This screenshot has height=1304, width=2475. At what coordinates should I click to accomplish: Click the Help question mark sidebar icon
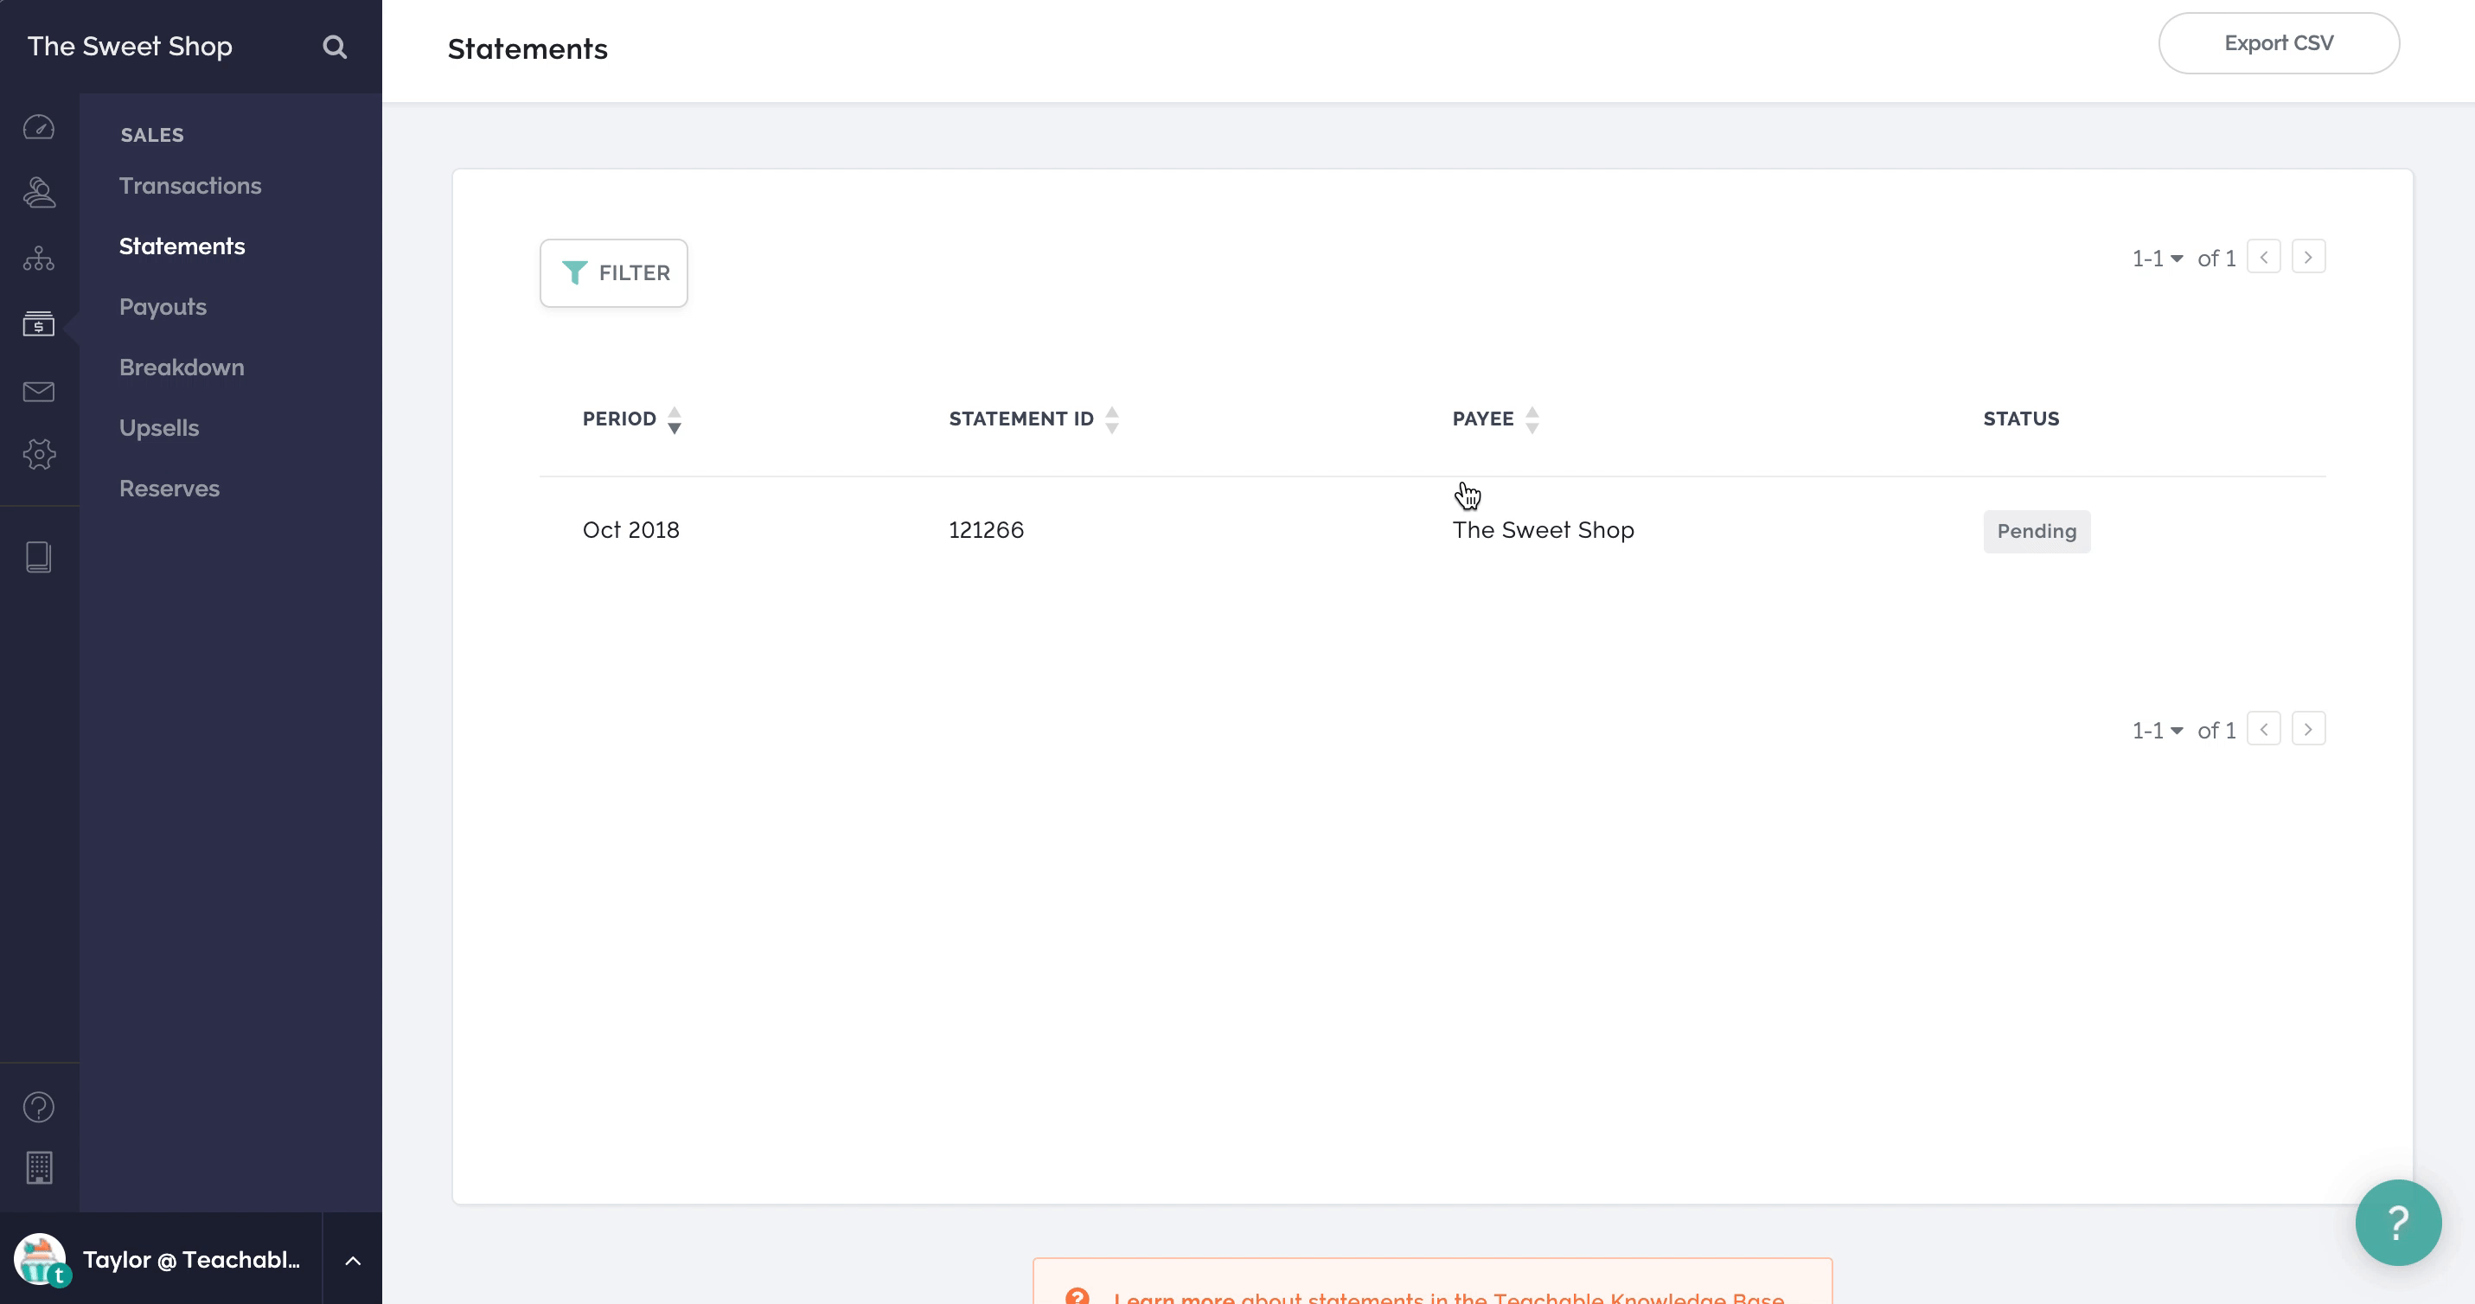pyautogui.click(x=38, y=1107)
